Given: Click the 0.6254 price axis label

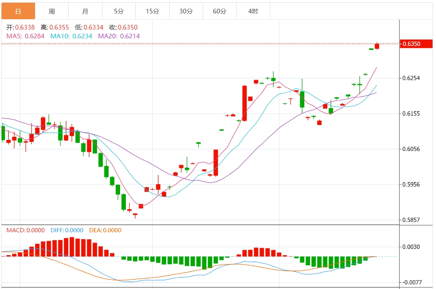Looking at the screenshot, I should [411, 78].
